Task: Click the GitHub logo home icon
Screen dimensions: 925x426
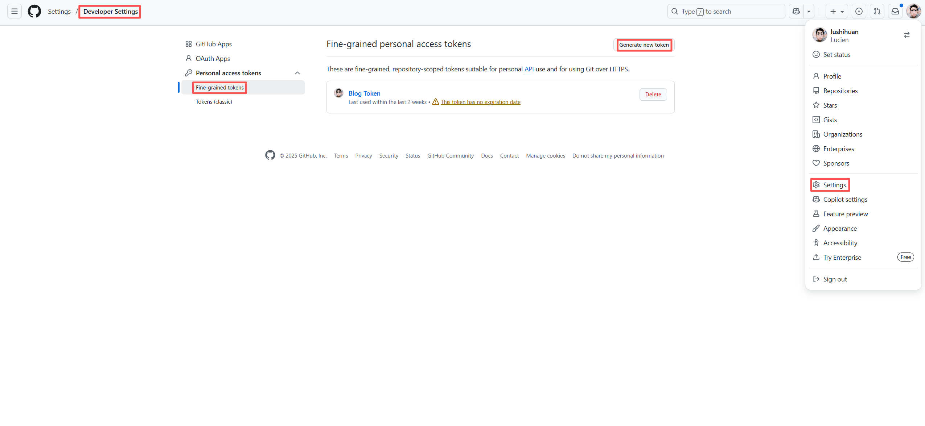Action: 34,11
